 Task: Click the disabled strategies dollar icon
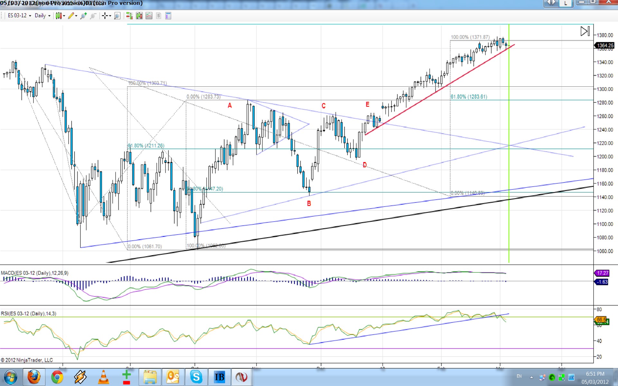158,16
